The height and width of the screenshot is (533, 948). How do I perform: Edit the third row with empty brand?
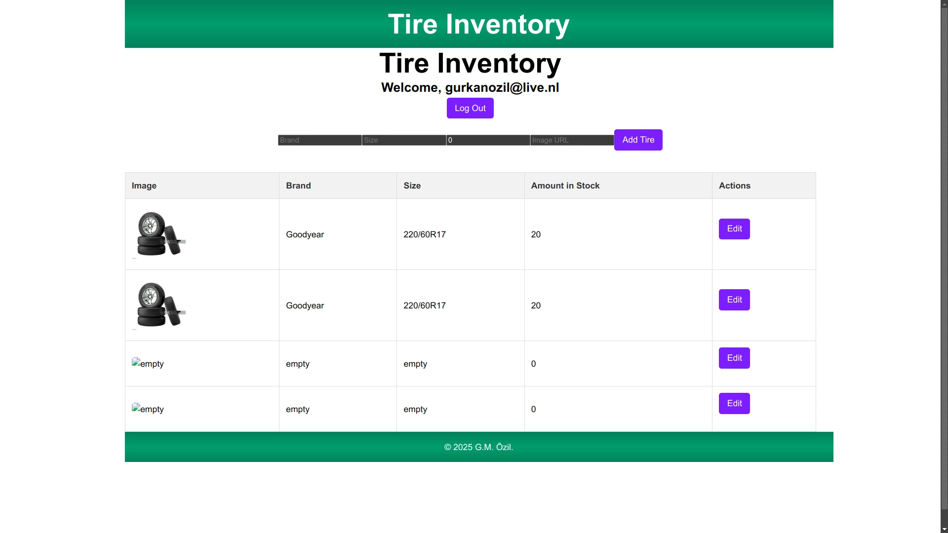(734, 358)
